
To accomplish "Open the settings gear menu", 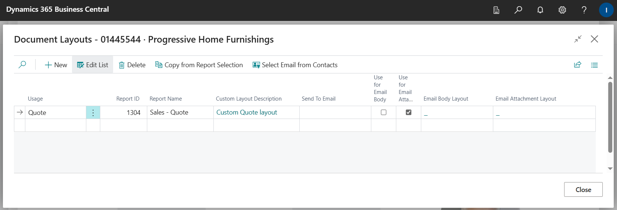I will [562, 10].
